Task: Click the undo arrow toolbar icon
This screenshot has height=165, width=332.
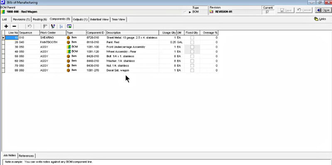Action: [30, 27]
